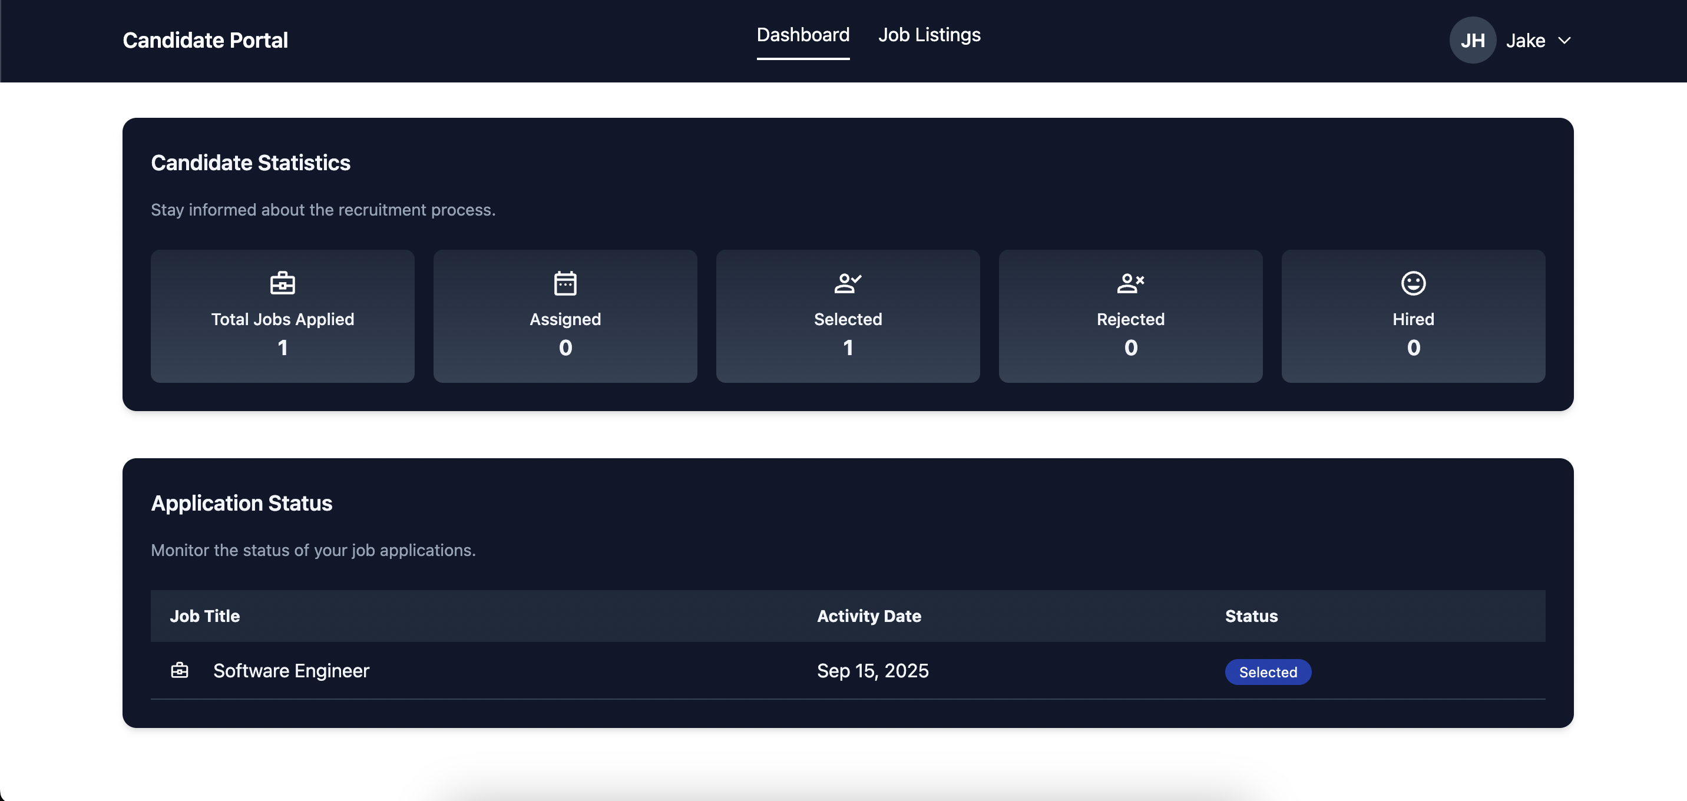
Task: Click the person-check icon in Selected card
Action: [x=848, y=283]
